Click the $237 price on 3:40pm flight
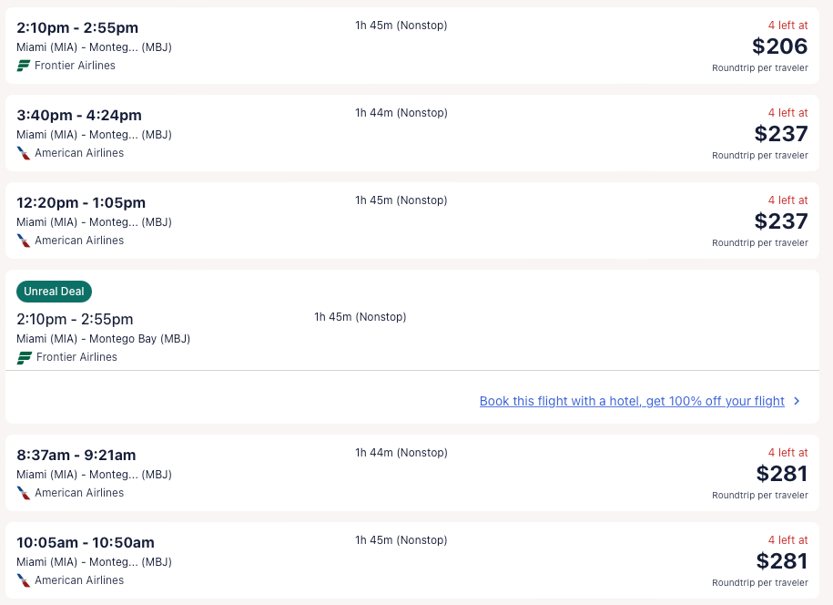Screen dimensions: 833x605 tap(781, 134)
